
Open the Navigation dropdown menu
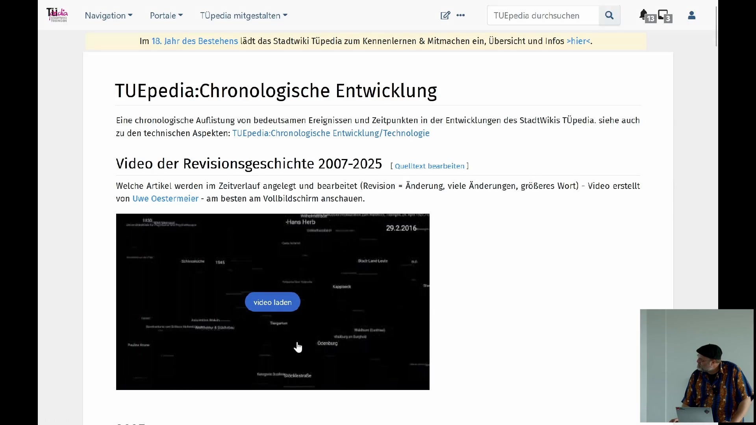(x=109, y=15)
